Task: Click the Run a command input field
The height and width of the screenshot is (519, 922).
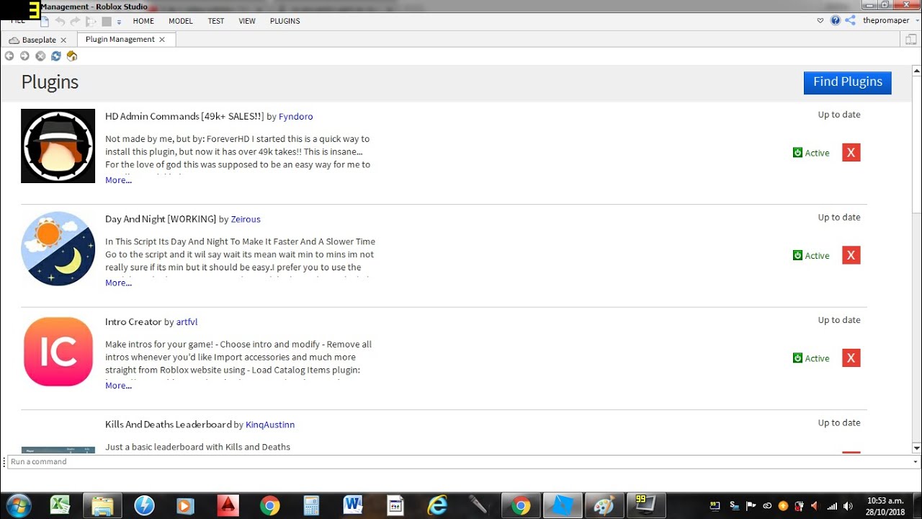Action: (458, 462)
